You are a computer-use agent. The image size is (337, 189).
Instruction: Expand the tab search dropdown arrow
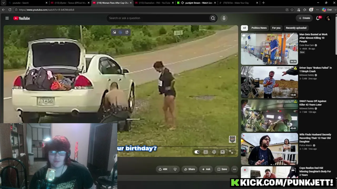coord(4,3)
